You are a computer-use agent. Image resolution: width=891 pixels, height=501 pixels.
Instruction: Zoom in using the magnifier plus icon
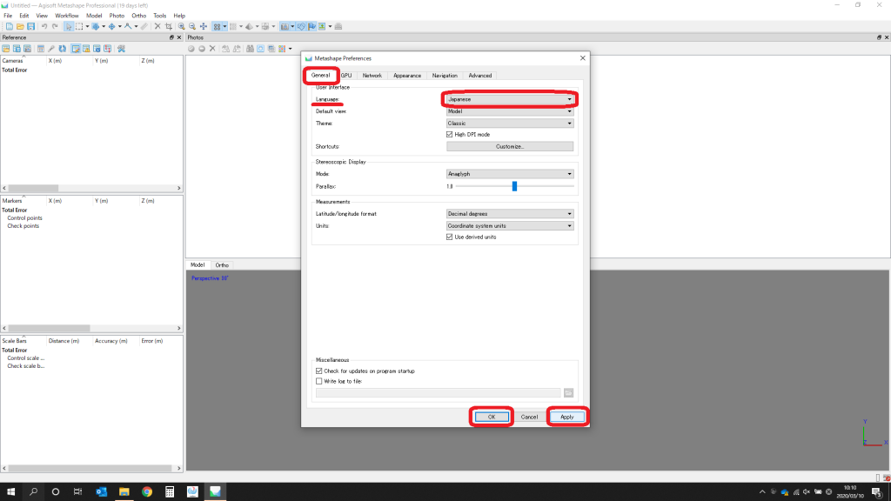[x=181, y=26]
